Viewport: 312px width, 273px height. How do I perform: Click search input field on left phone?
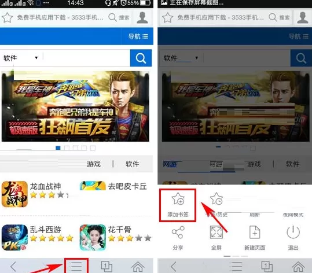pos(87,58)
